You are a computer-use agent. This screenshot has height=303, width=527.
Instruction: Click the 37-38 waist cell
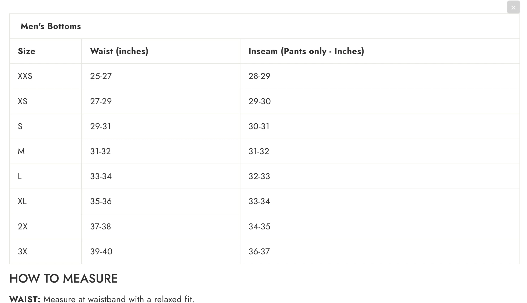click(101, 227)
